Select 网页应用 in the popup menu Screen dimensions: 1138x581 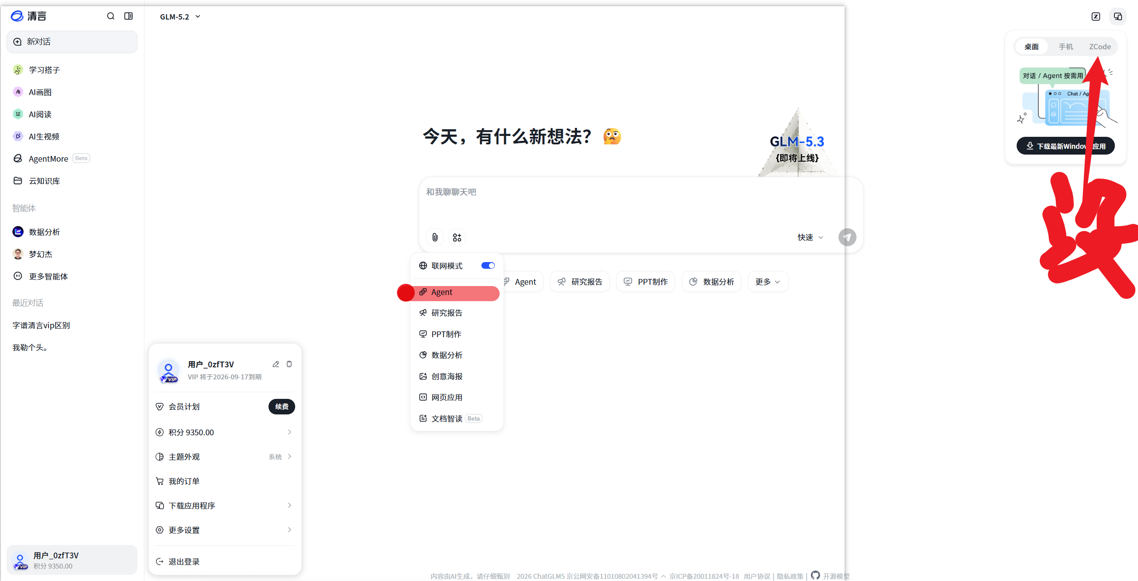(x=457, y=398)
